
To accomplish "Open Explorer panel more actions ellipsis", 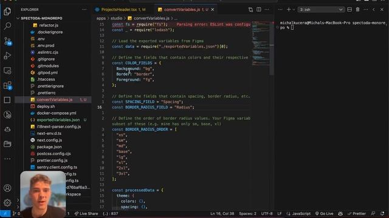I will point(84,10).
